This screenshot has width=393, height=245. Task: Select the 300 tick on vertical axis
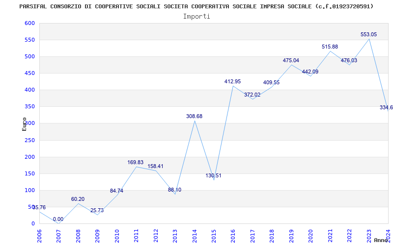[x=29, y=123]
